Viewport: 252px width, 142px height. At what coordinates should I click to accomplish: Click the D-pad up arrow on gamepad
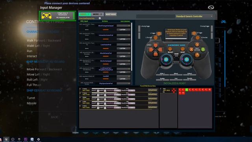(156, 45)
